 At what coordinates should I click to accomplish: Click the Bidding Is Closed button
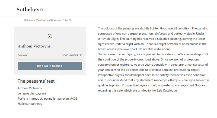click(50, 66)
